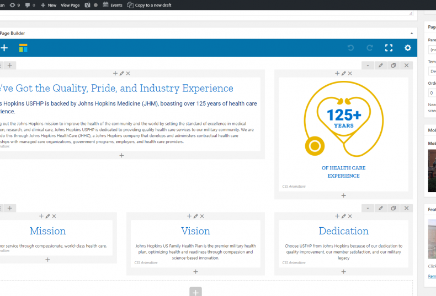Collapse the second row using arrow toggle
Image resolution: width=436 pixels, height=296 pixels.
(x=368, y=208)
